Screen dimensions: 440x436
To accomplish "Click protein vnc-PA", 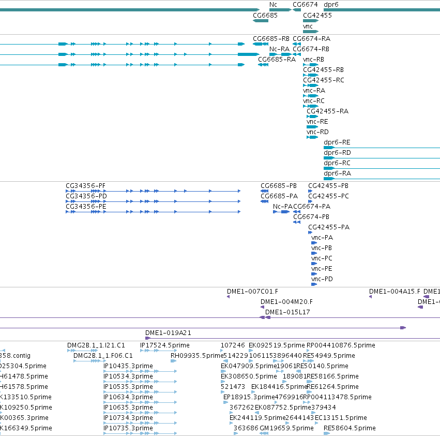I will 322,238.
